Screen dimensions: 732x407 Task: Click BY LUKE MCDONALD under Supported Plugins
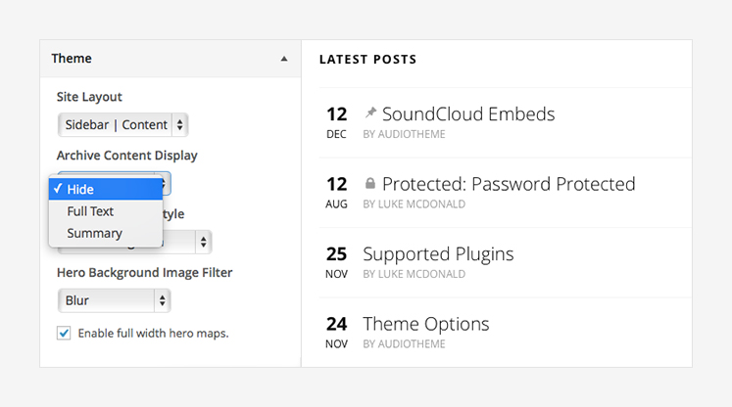click(x=415, y=274)
